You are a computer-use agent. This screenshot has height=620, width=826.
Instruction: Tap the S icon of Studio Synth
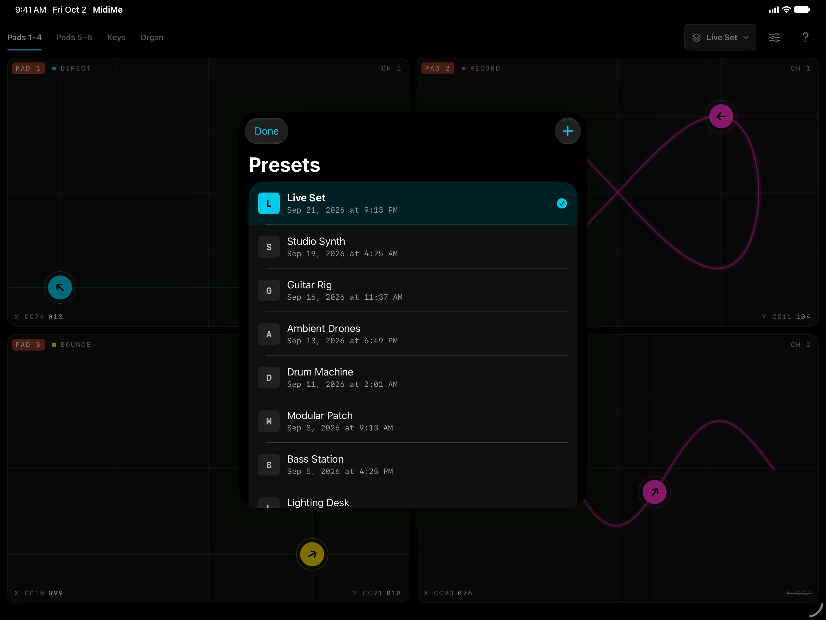coord(269,247)
